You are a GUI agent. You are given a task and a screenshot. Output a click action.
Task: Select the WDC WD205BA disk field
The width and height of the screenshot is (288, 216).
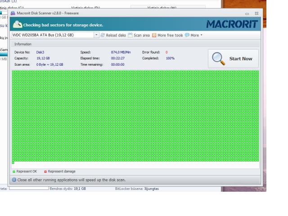(52, 35)
